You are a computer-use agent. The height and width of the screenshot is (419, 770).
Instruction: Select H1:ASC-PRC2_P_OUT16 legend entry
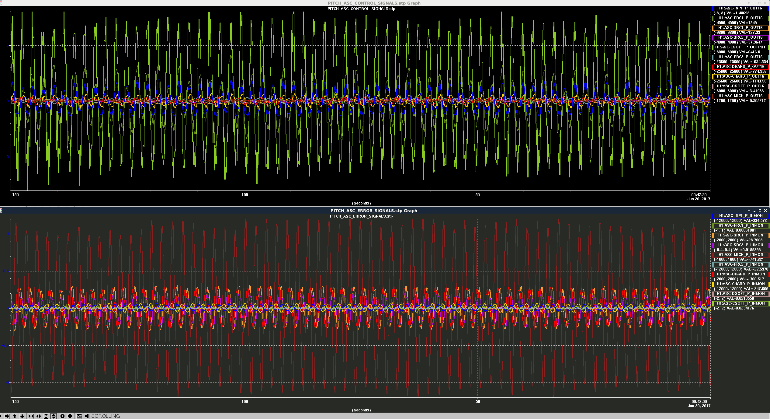741,57
